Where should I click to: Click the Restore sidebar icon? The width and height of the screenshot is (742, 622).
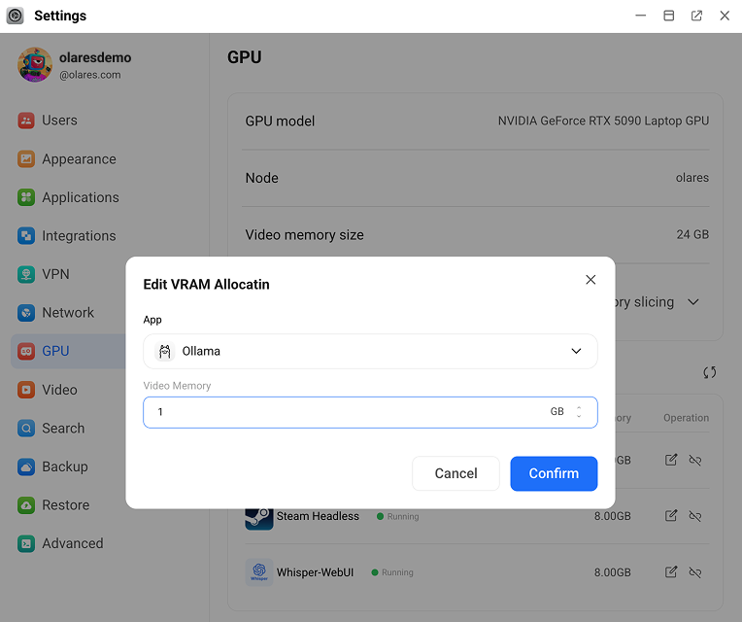(x=26, y=505)
